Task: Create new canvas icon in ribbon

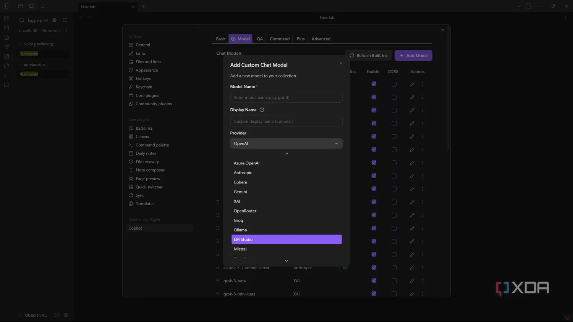Action: 6,56
